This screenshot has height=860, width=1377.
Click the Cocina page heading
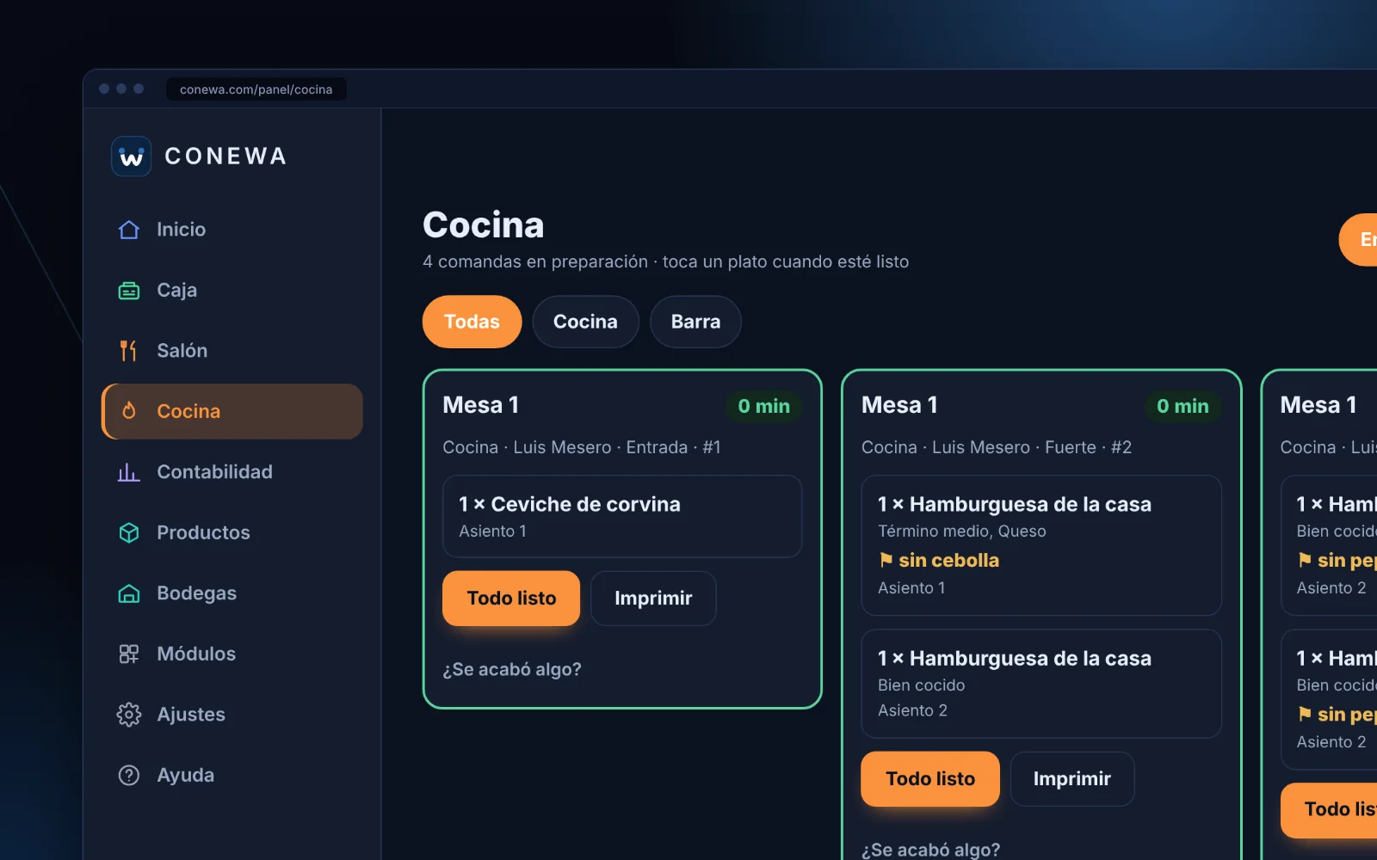(x=484, y=225)
